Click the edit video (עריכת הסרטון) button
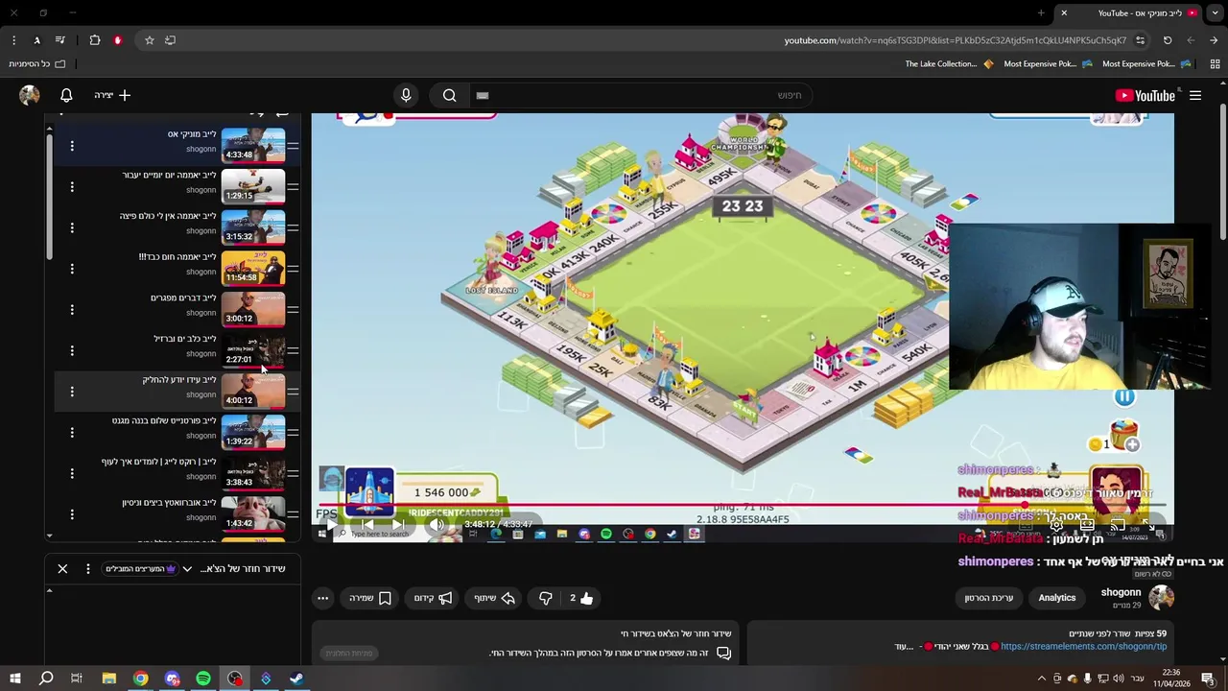Screen dimensions: 1228x691 point(989,598)
